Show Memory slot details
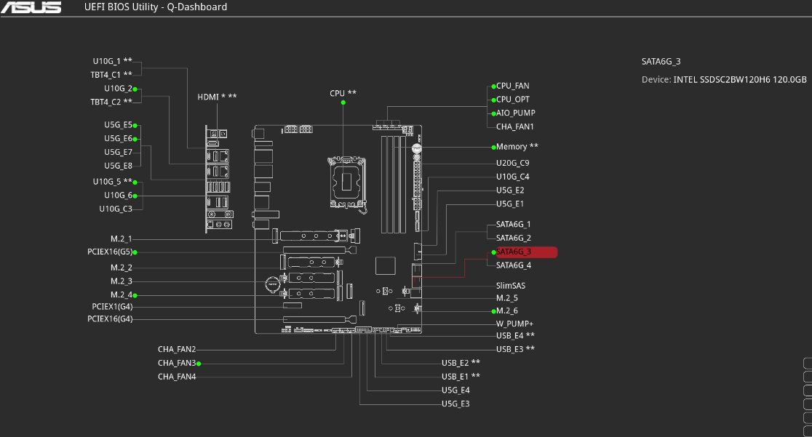 click(517, 147)
